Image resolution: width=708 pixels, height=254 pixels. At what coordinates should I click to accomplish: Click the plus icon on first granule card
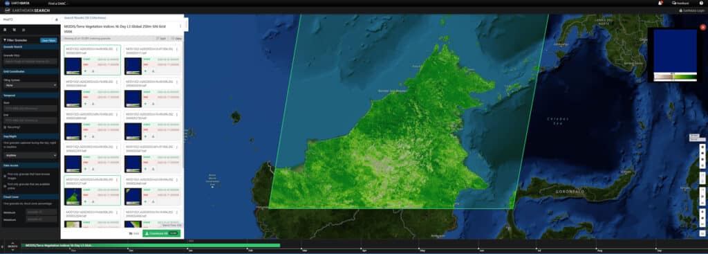(85, 71)
